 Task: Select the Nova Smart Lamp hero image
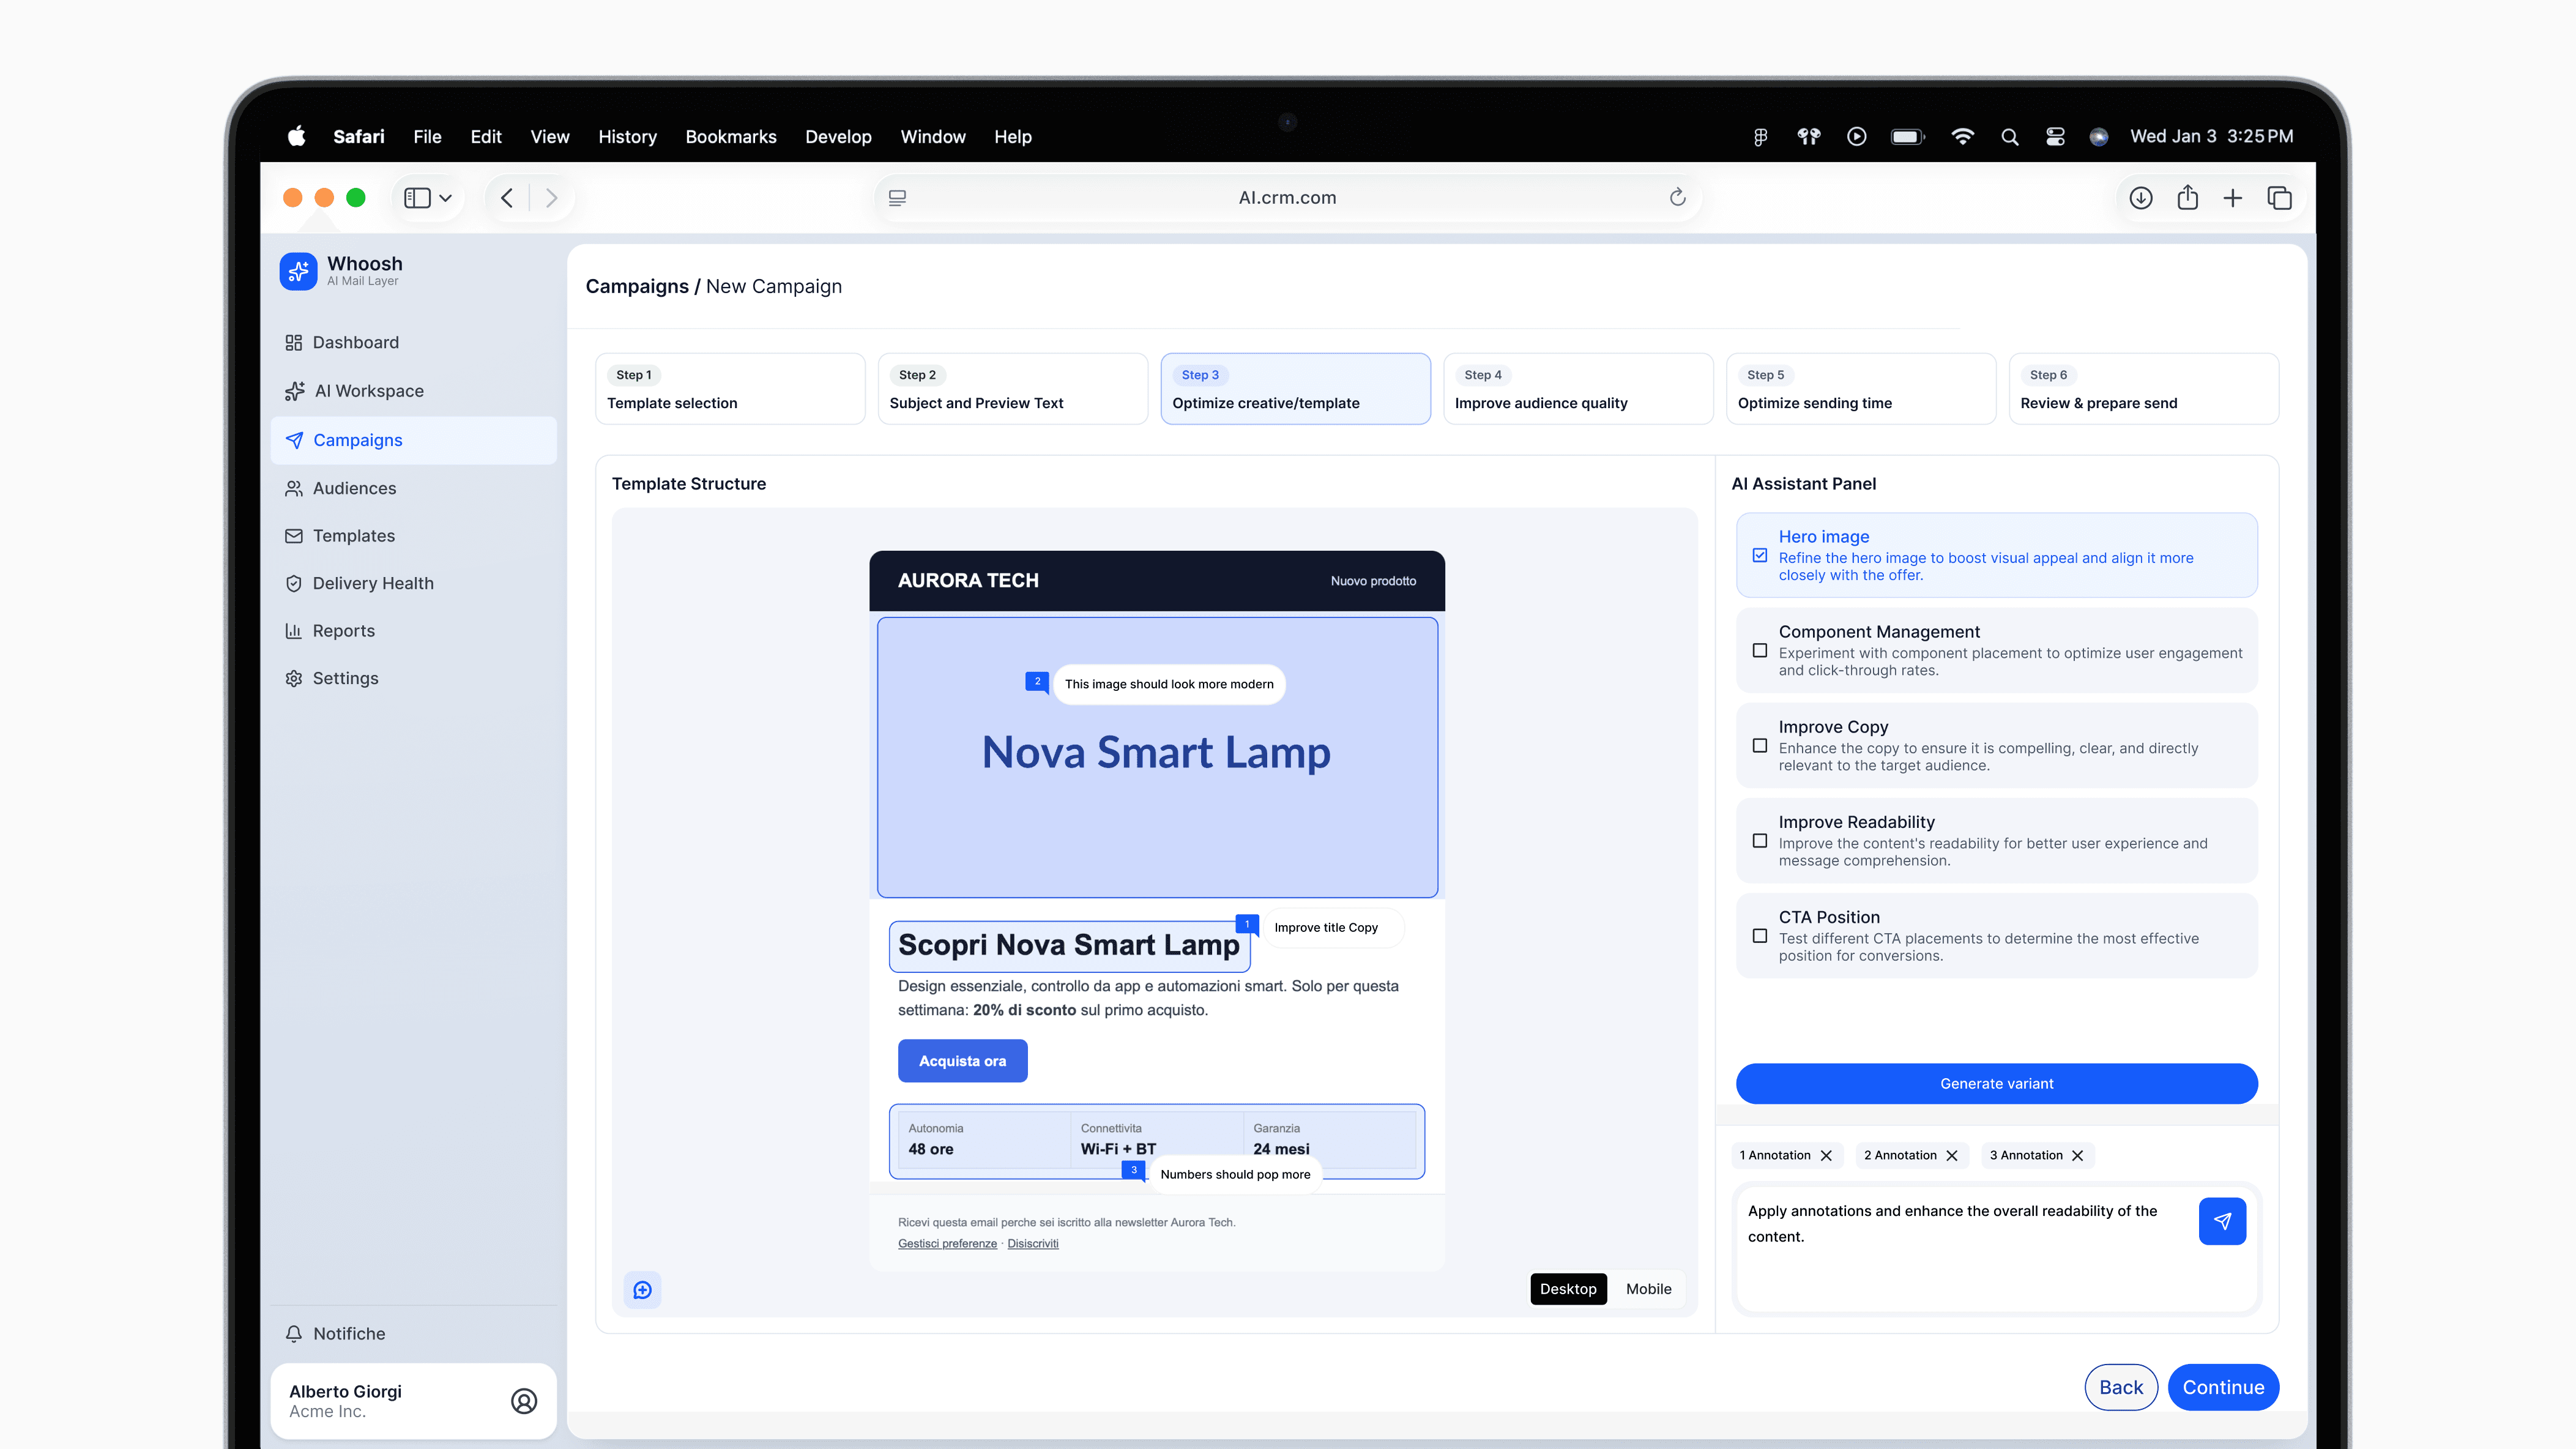(1158, 758)
